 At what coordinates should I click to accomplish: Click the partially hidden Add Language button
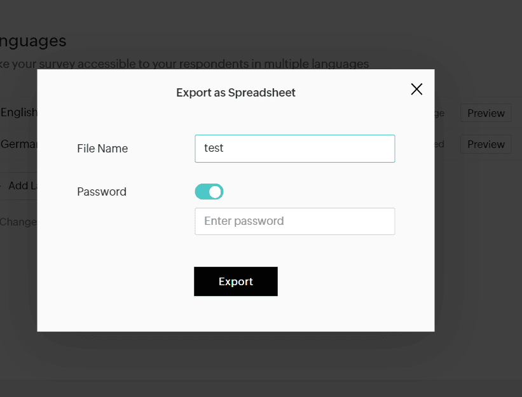(20, 185)
